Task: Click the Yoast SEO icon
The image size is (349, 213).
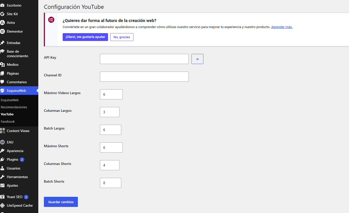Action: (2, 197)
